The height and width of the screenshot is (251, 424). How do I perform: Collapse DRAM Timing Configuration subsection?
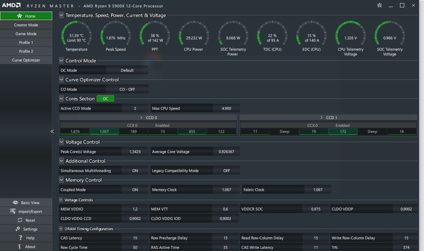pyautogui.click(x=61, y=229)
